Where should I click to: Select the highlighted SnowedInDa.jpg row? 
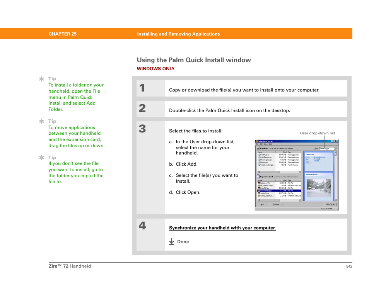point(279,191)
